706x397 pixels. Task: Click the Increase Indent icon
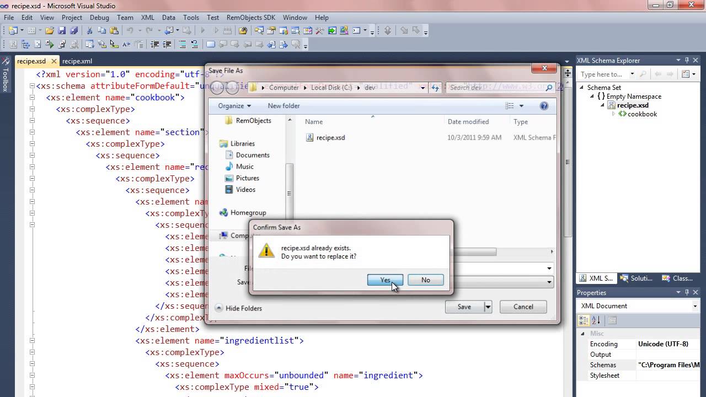[x=167, y=45]
